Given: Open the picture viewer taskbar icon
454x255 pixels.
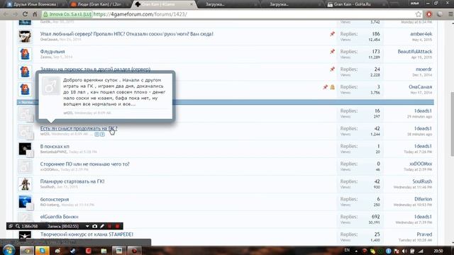Looking at the screenshot, I should click(x=119, y=251).
